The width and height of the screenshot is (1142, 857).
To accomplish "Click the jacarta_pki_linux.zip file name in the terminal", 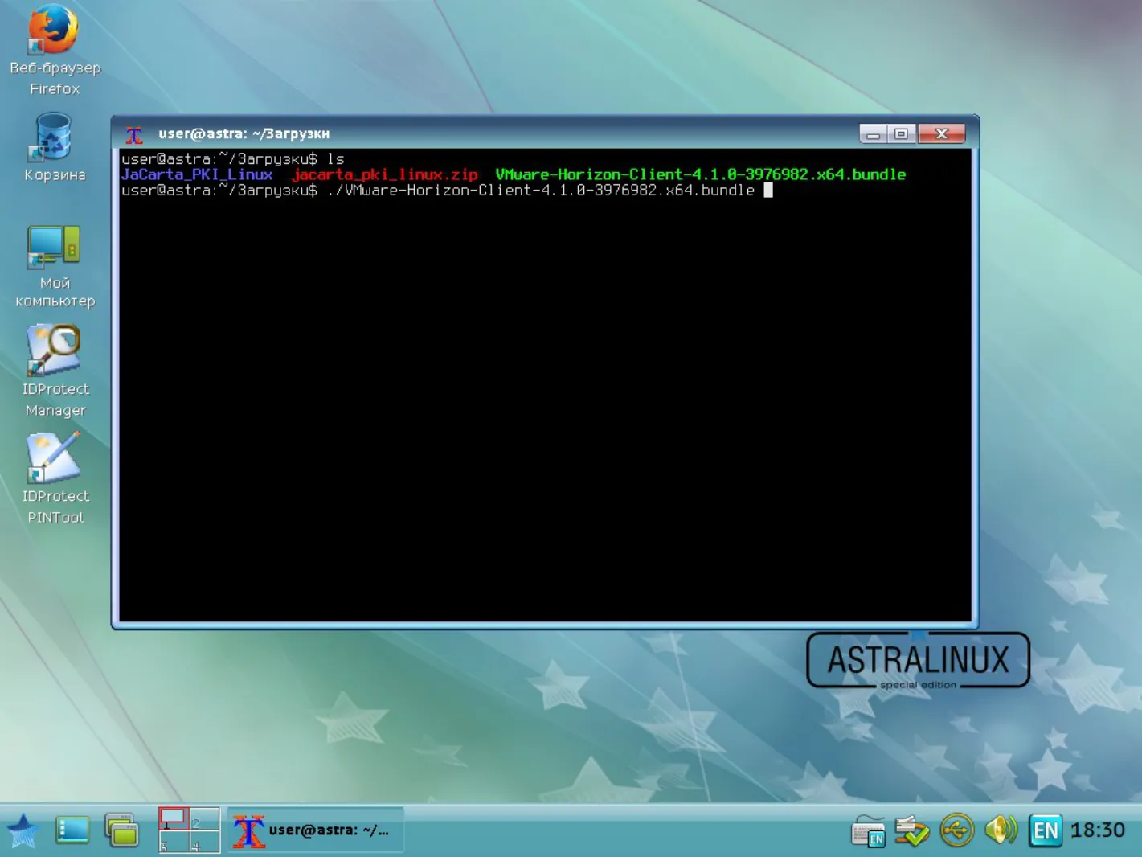I will pos(385,174).
